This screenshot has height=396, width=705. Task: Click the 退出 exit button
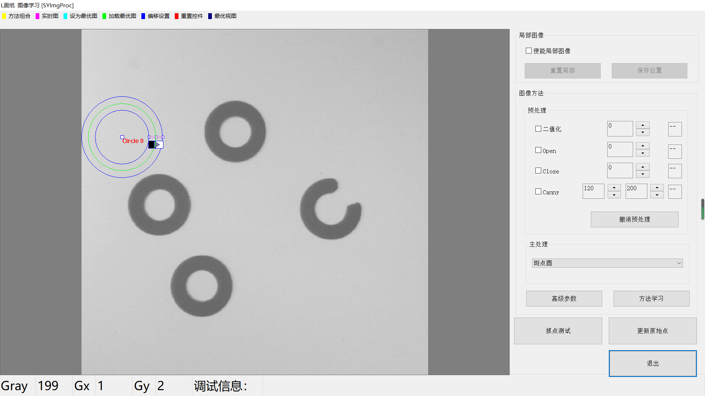click(x=652, y=363)
